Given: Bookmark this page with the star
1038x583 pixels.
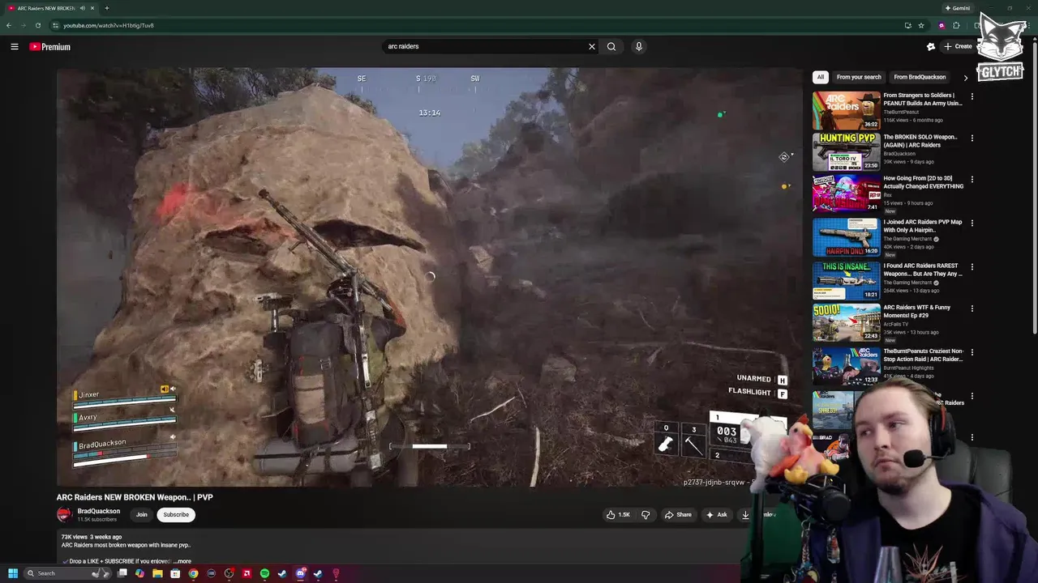Looking at the screenshot, I should tap(921, 25).
